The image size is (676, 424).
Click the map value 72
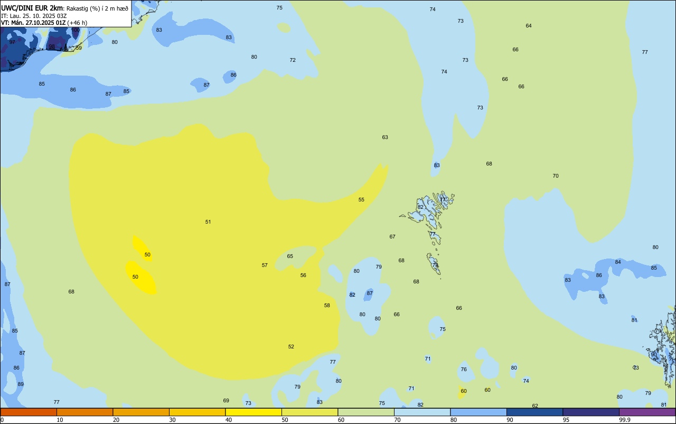pos(293,60)
